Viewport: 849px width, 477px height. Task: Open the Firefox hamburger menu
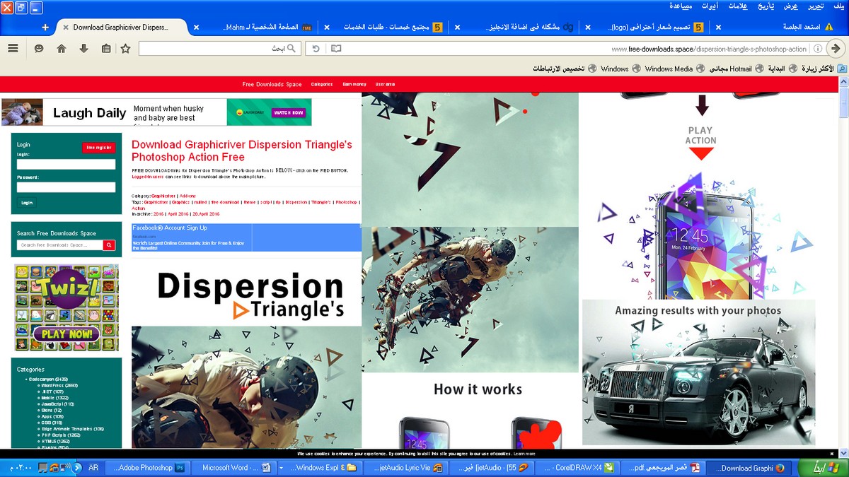pos(13,49)
